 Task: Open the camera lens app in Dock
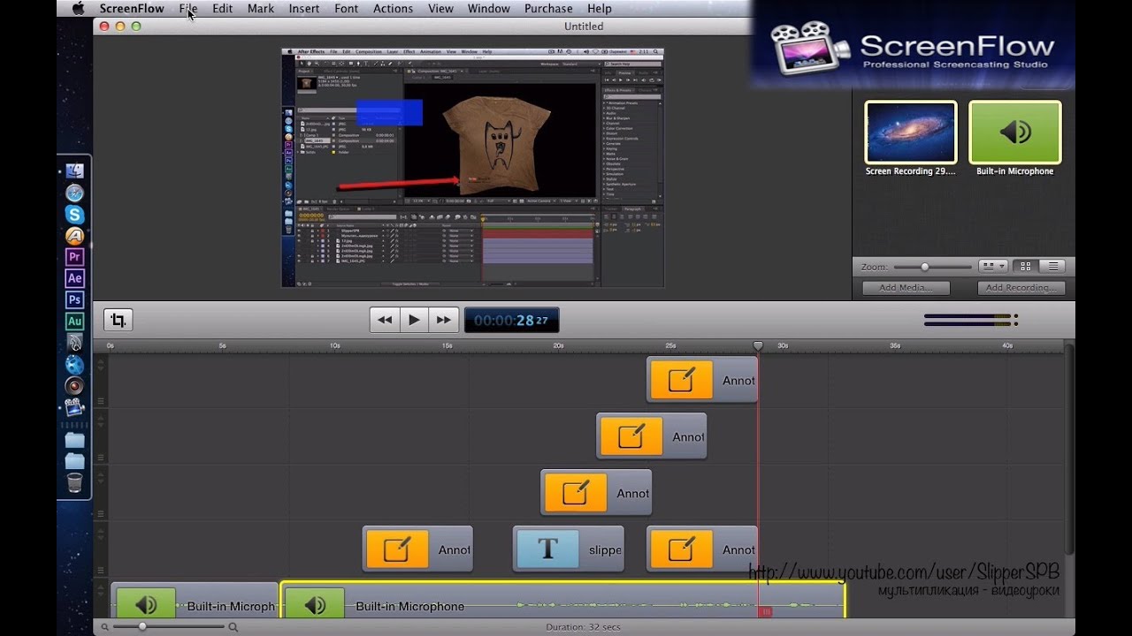tap(74, 386)
